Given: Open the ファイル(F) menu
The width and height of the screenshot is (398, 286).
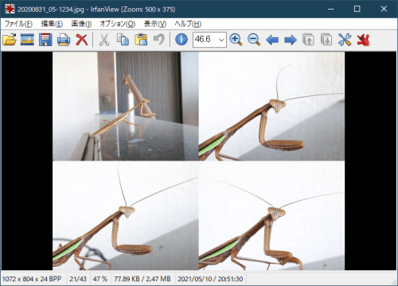Looking at the screenshot, I should [x=18, y=24].
